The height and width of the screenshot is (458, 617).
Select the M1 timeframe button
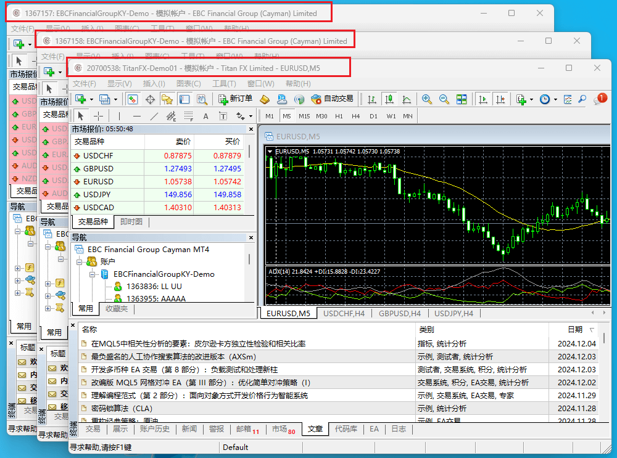pyautogui.click(x=270, y=116)
